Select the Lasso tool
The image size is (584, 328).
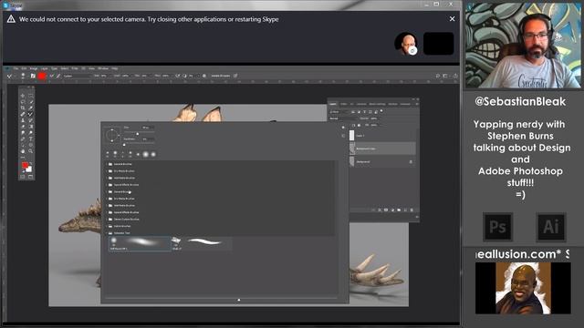23,101
